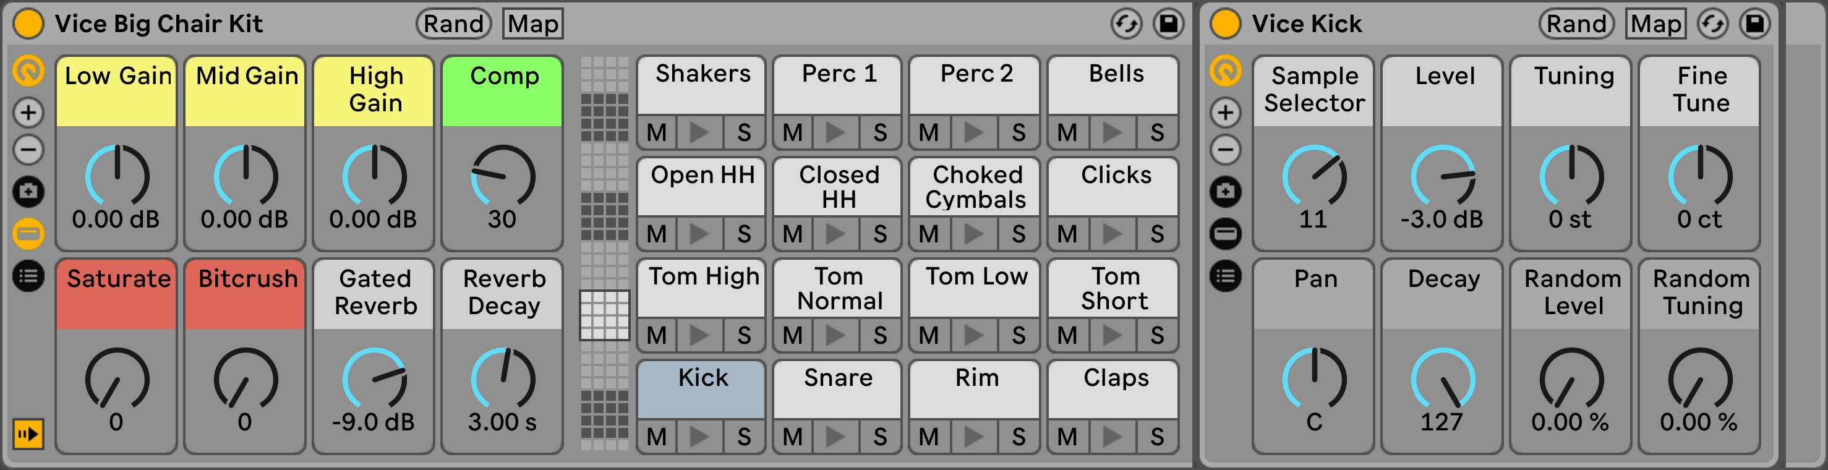Save the Vice Kick device preset
The image size is (1828, 470).
click(x=1754, y=24)
